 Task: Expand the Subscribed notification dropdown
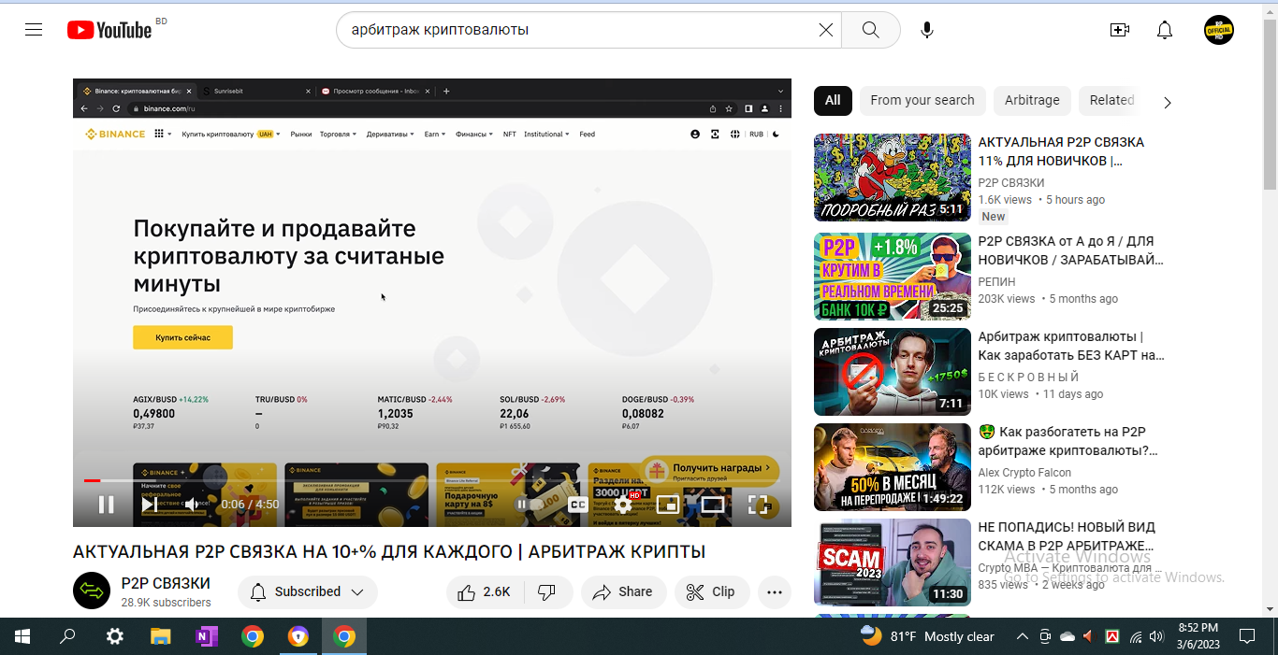[308, 591]
